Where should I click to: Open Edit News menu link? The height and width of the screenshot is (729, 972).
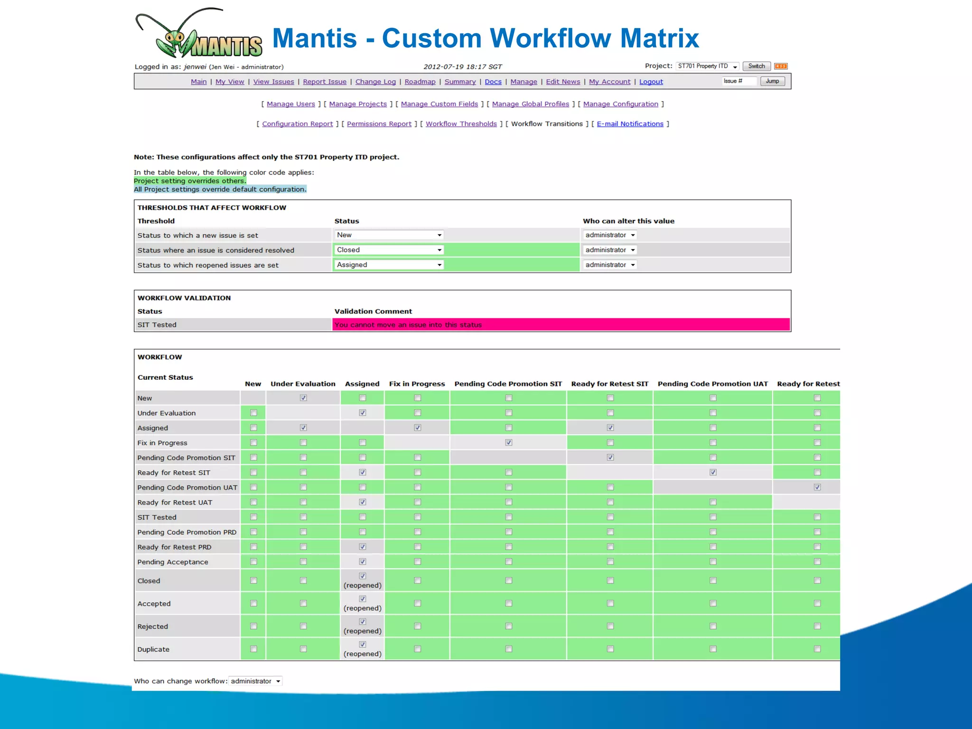(563, 82)
